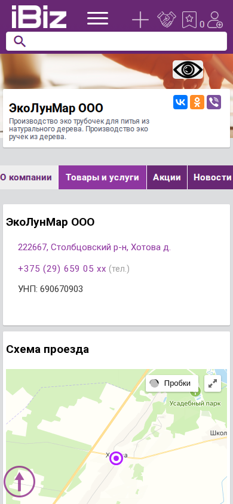233x504 pixels.
Task: Open the Odnoklassniki social link
Action: [x=197, y=102]
